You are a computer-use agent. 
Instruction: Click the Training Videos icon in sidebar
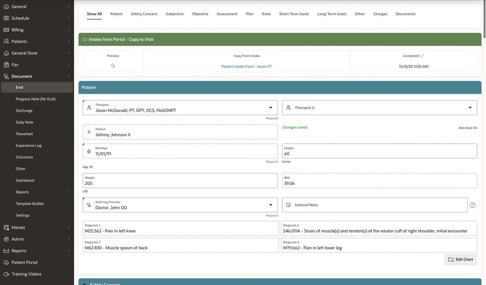[x=6, y=274]
